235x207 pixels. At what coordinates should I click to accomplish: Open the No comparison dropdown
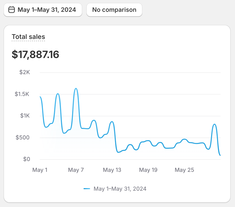(114, 10)
